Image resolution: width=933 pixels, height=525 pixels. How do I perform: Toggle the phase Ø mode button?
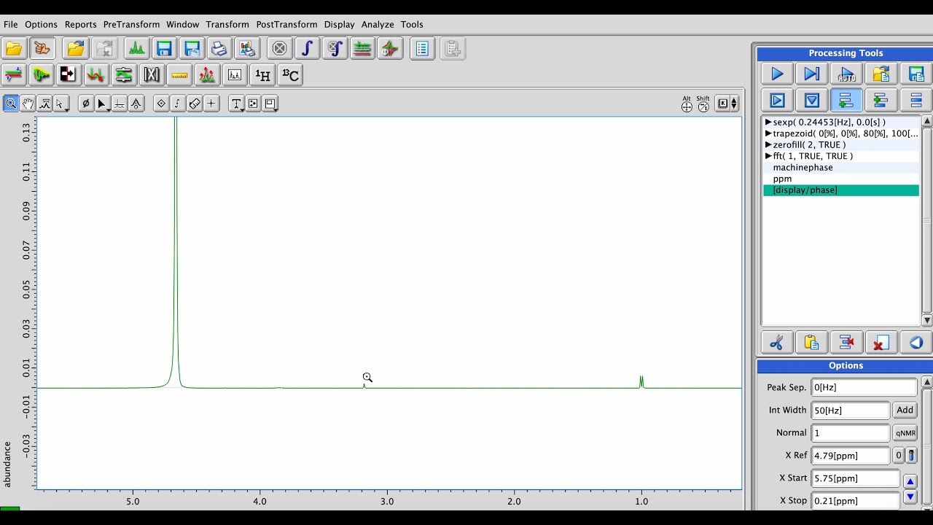point(86,104)
